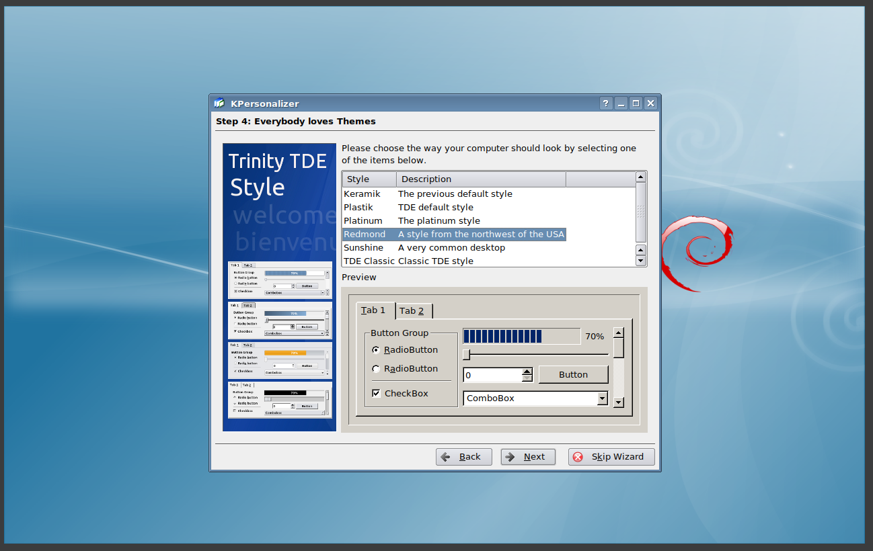The width and height of the screenshot is (873, 551).
Task: Increase spinbox value with up arrow
Action: coord(527,371)
